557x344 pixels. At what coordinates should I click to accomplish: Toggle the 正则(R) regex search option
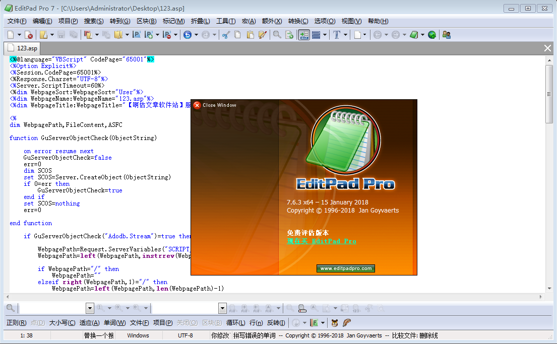tap(16, 323)
